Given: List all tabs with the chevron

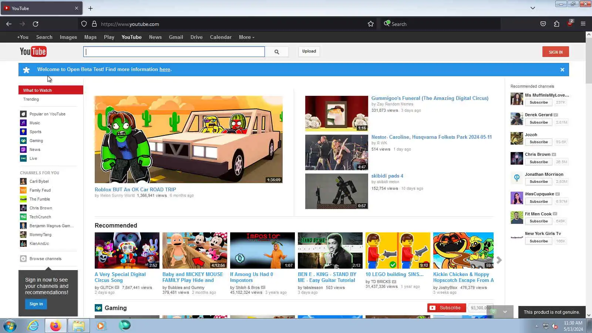Looking at the screenshot, I should [x=533, y=8].
